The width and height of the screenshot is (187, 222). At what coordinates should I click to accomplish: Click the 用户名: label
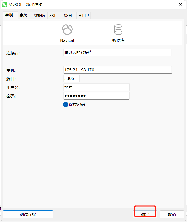(13, 88)
